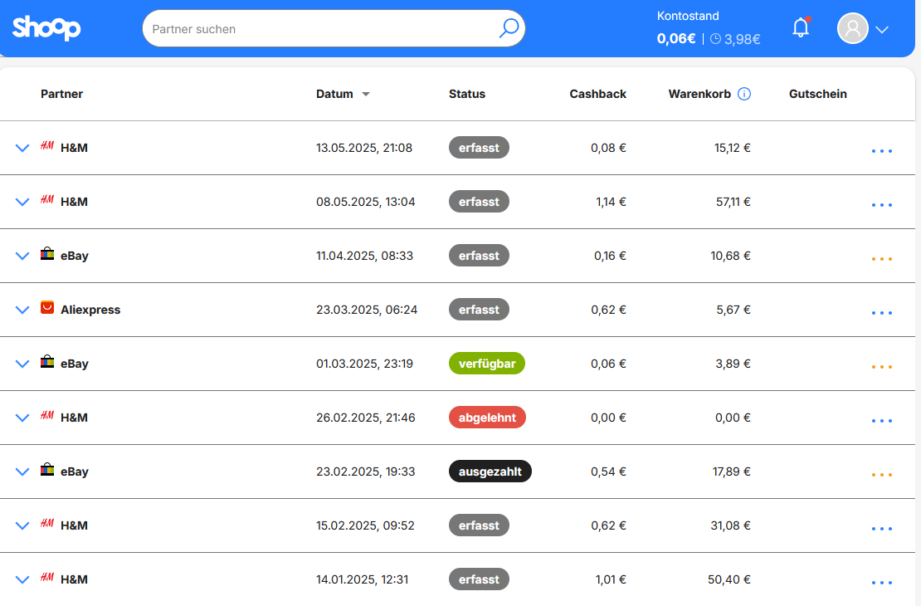Click the Warenkorb value 50,40 €
The width and height of the screenshot is (921, 606).
729,579
